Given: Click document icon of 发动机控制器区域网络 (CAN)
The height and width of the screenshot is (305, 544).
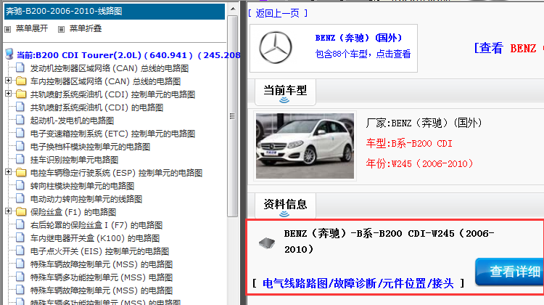Looking at the screenshot, I should pyautogui.click(x=20, y=68).
